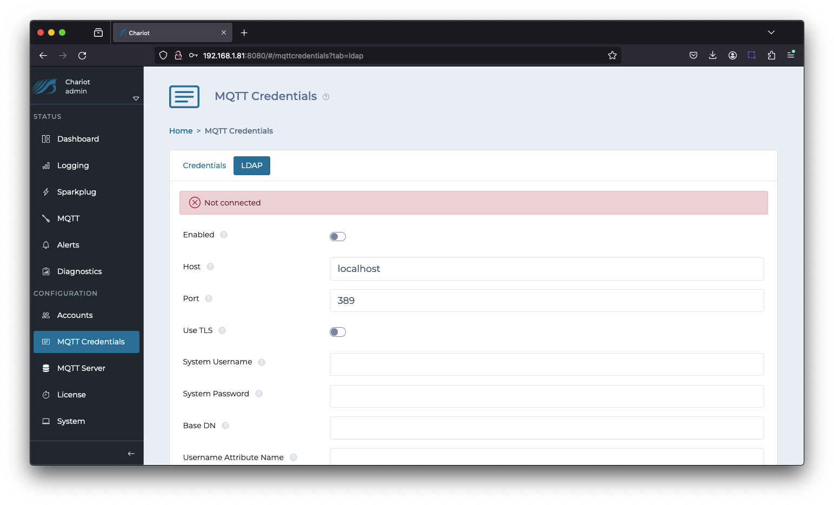The width and height of the screenshot is (834, 505).
Task: Open browser downloads panel
Action: [x=713, y=55]
